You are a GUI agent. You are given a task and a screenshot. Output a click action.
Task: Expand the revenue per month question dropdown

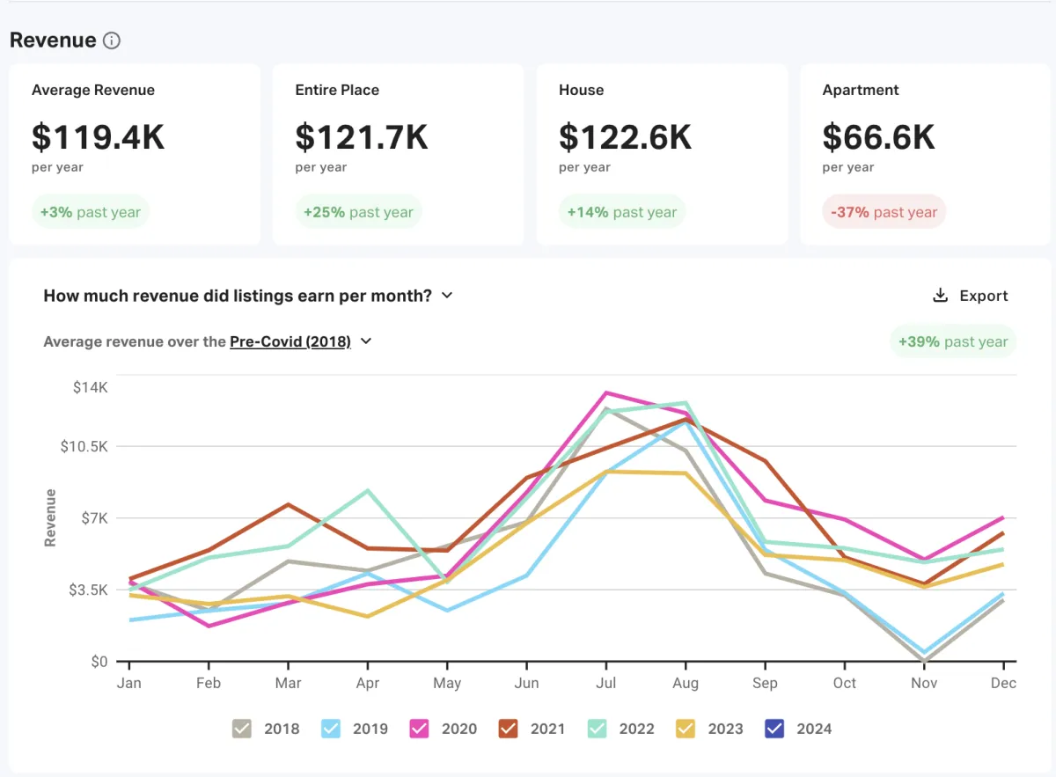pos(248,296)
